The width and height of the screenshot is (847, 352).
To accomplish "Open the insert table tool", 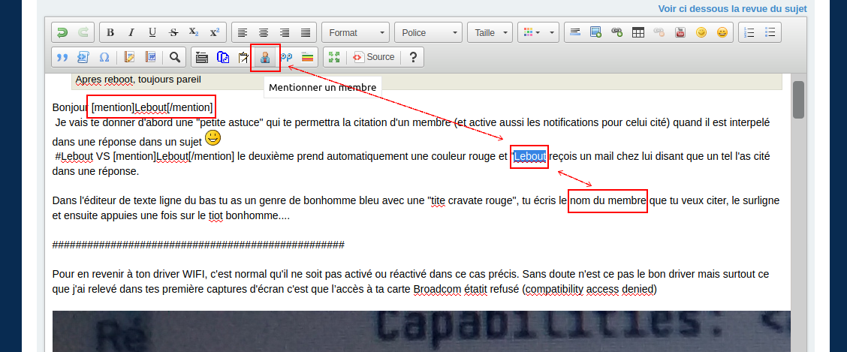I will click(638, 33).
